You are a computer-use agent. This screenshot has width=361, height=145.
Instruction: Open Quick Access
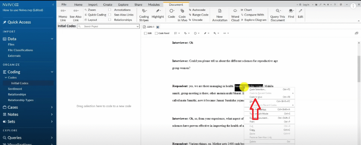[17, 22]
